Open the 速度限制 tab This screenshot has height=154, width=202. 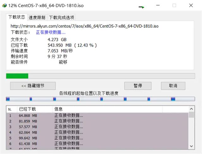(37, 18)
